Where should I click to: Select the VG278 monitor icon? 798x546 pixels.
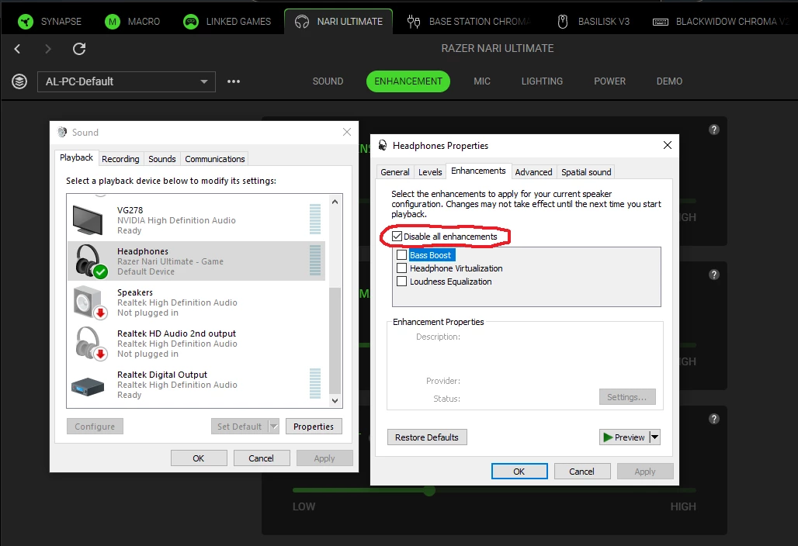(x=88, y=219)
